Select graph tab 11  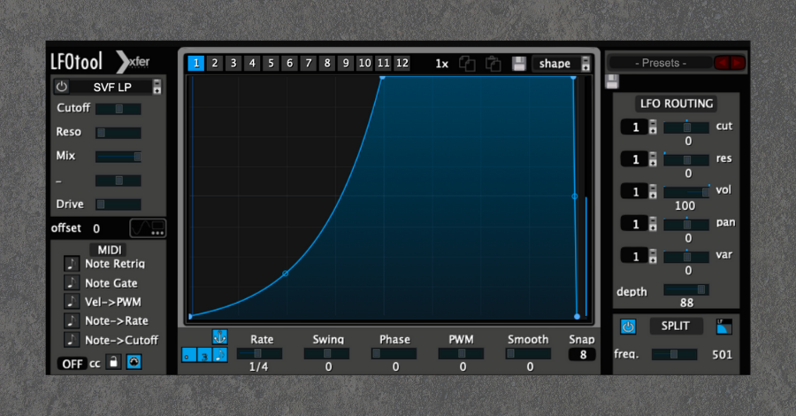pos(383,63)
